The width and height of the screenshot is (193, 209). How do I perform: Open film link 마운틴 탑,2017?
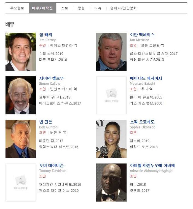click(x=51, y=141)
